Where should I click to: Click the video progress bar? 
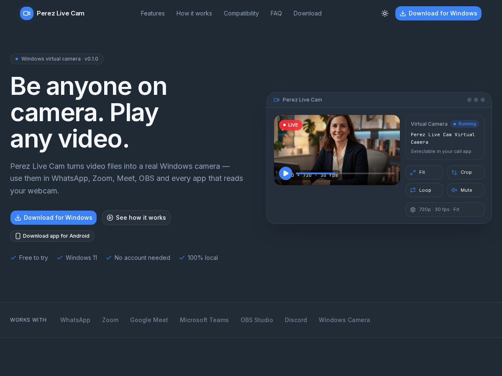(345, 173)
